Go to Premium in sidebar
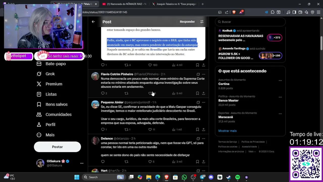Screen dimensions: 323x182 tap(49, 84)
